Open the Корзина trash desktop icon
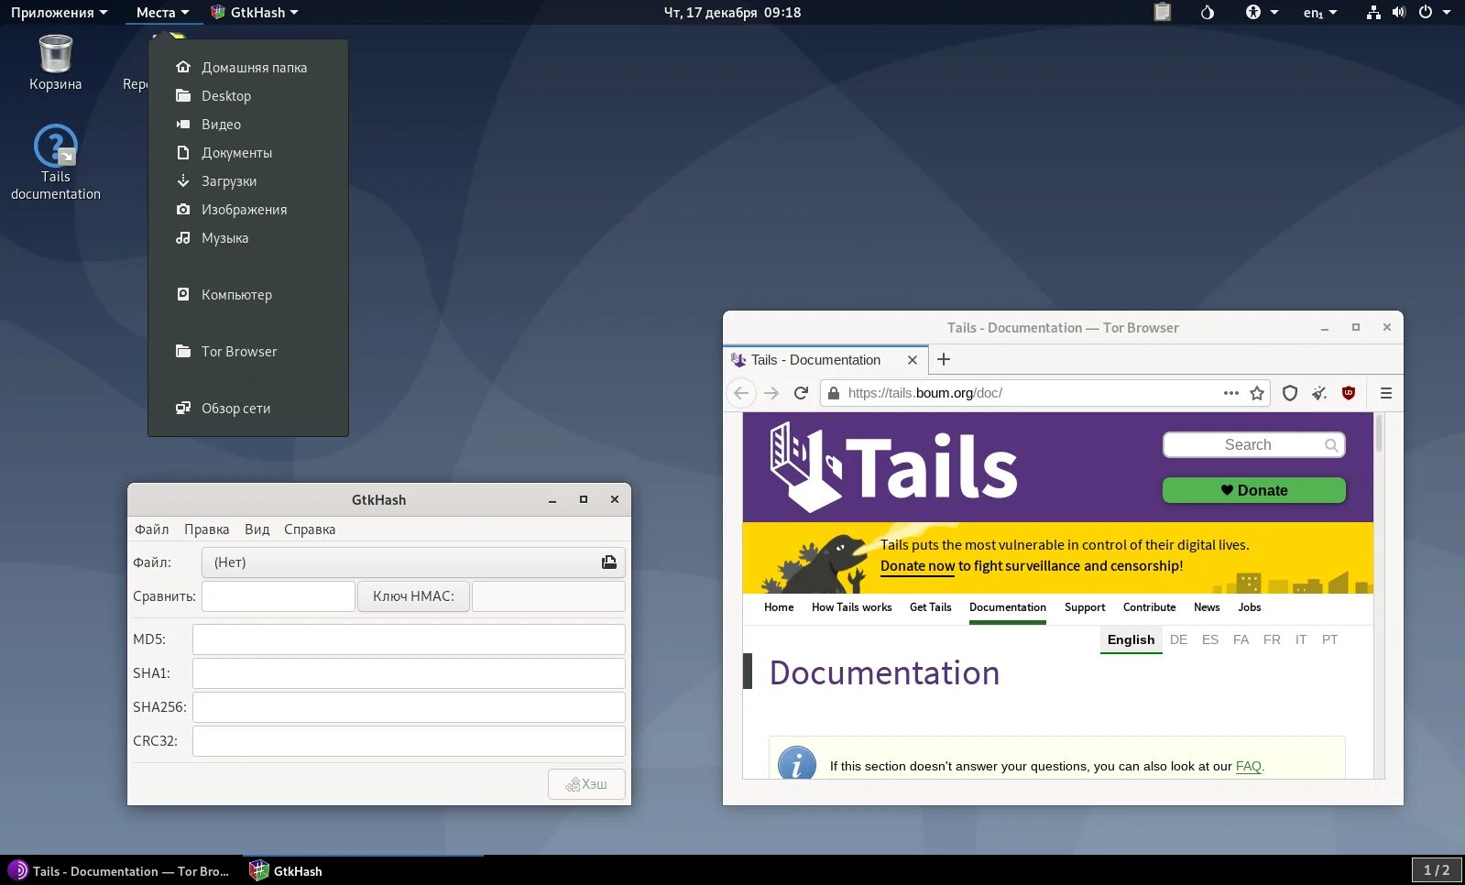1465x885 pixels. pos(55,62)
